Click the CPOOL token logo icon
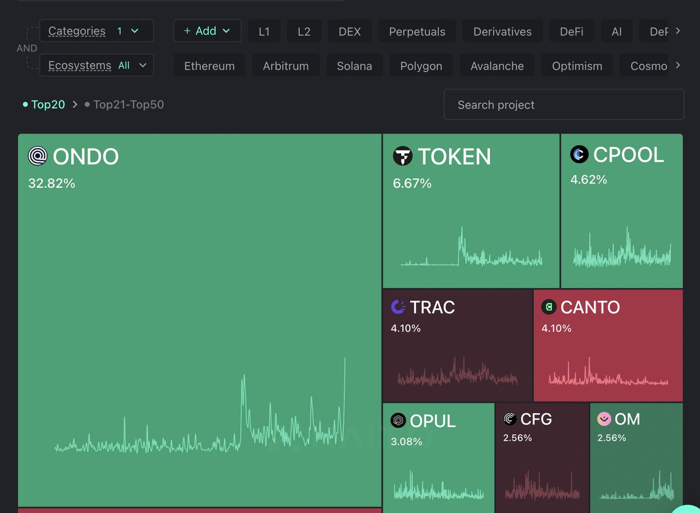700x513 pixels. click(x=579, y=154)
